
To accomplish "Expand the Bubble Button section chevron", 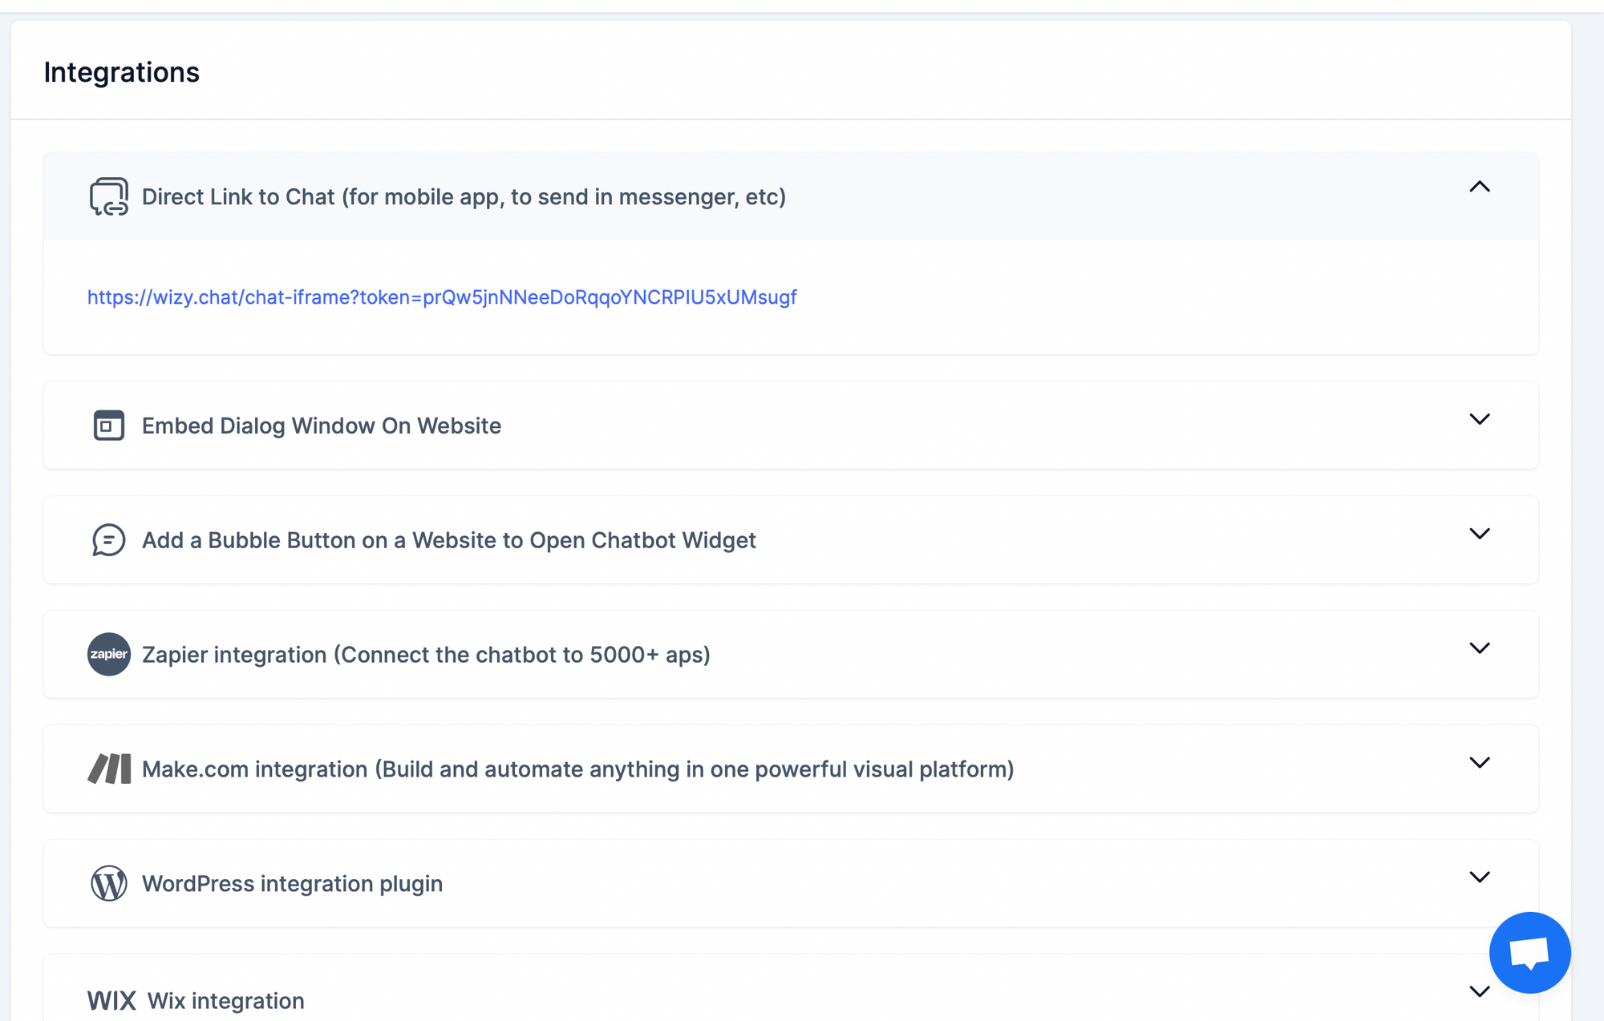I will pyautogui.click(x=1479, y=534).
